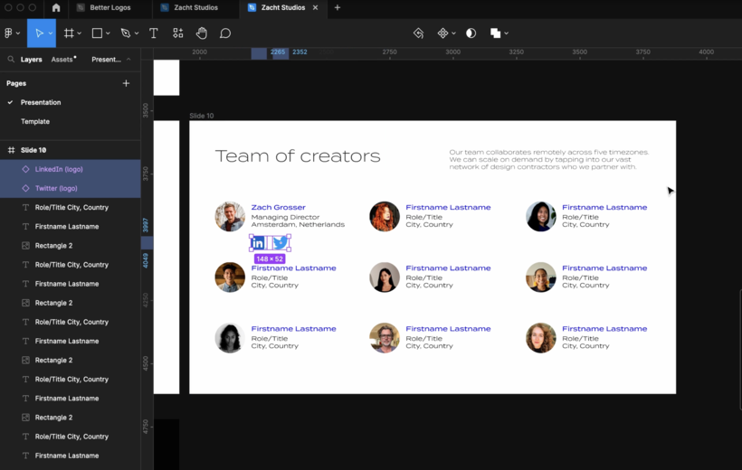Select the Rectangle shape tool
Screen dimensions: 742x470
[x=97, y=33]
